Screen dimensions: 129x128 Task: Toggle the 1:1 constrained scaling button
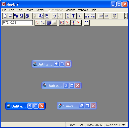pos(87,23)
